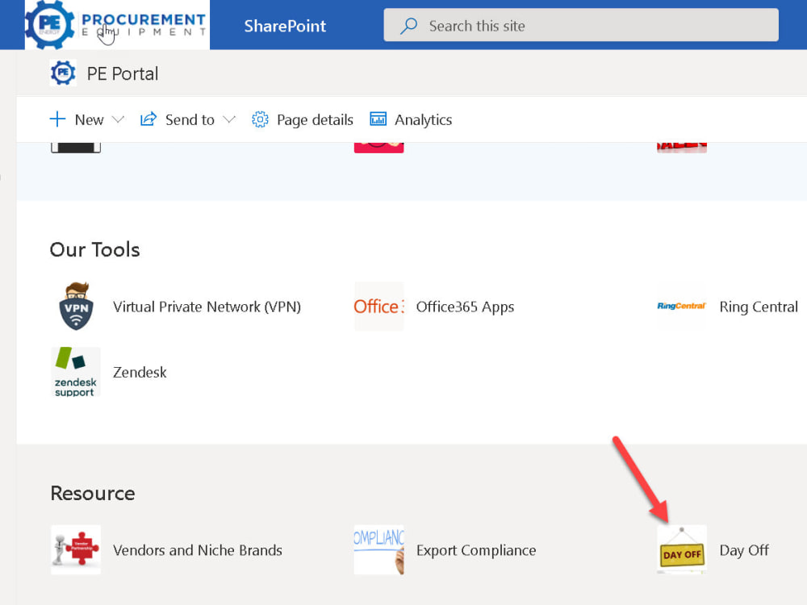Click the New plus icon

click(x=57, y=119)
